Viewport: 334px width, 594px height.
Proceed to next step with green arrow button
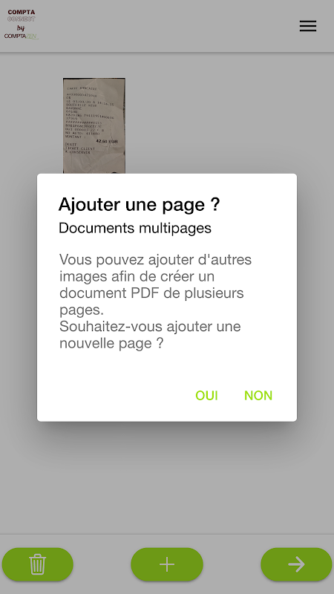point(296,564)
